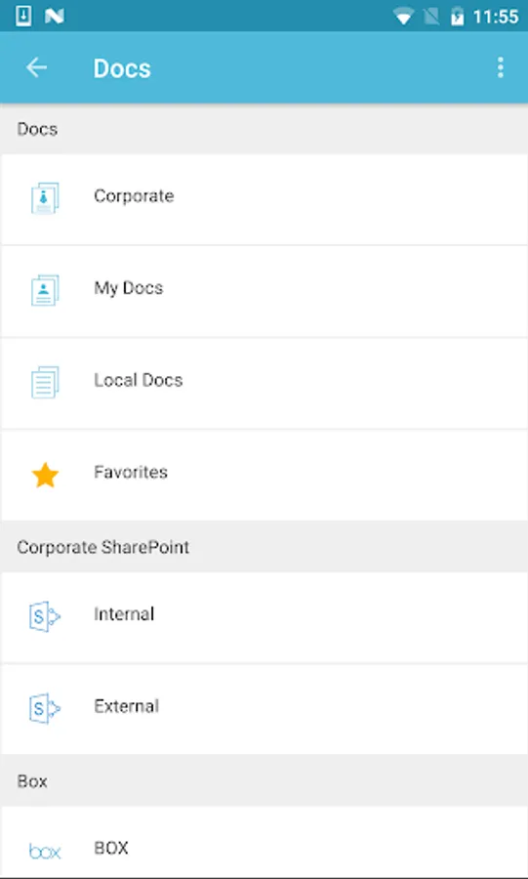528x879 pixels.
Task: Open the Favorites list
Action: (x=264, y=475)
